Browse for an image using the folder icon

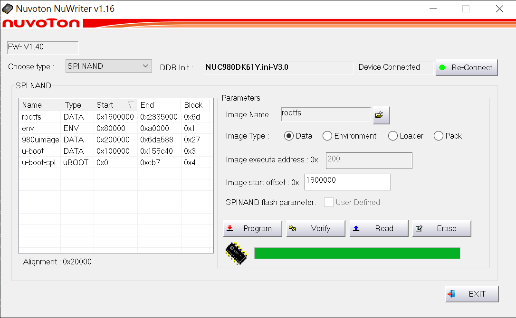click(381, 115)
